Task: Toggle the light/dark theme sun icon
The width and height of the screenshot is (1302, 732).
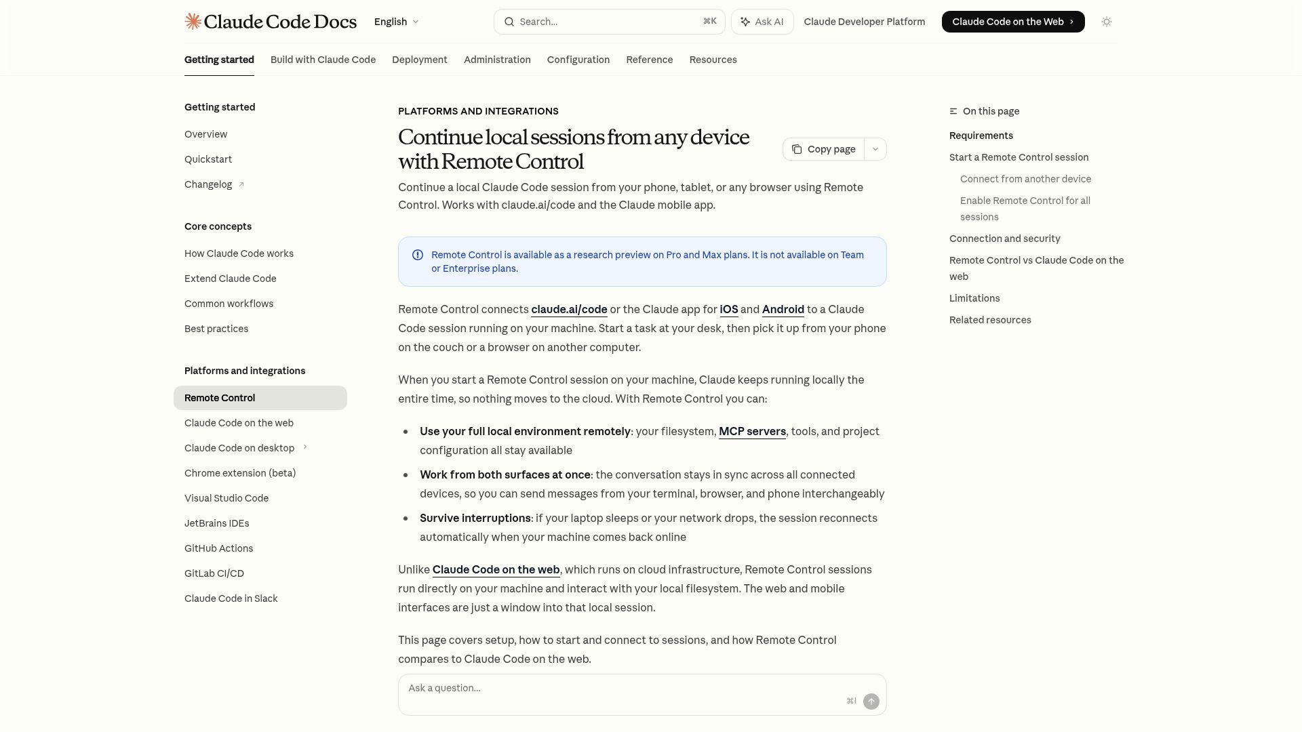Action: (1107, 22)
